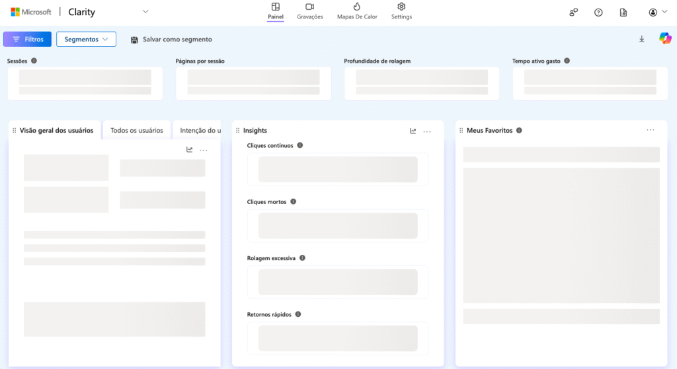
Task: Click info icon beside Tempo ativo gasto
Action: point(567,61)
